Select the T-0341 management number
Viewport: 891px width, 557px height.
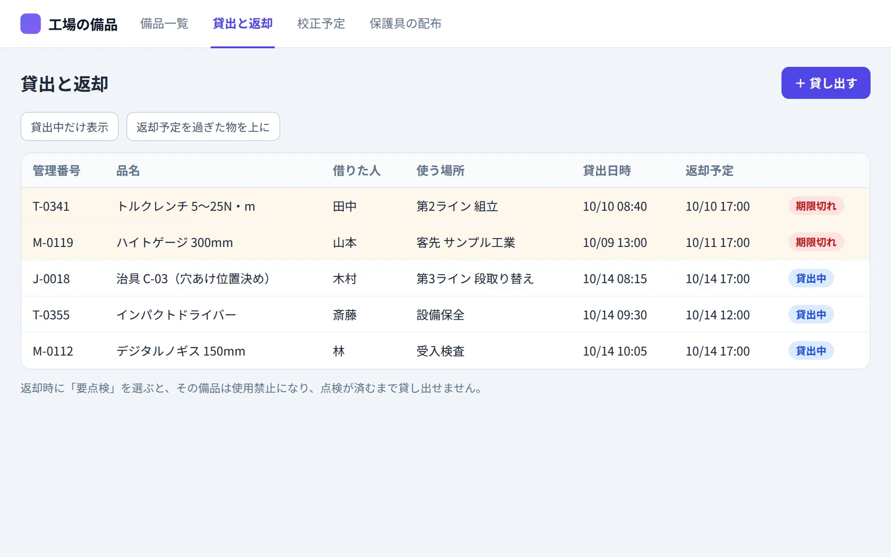click(51, 207)
